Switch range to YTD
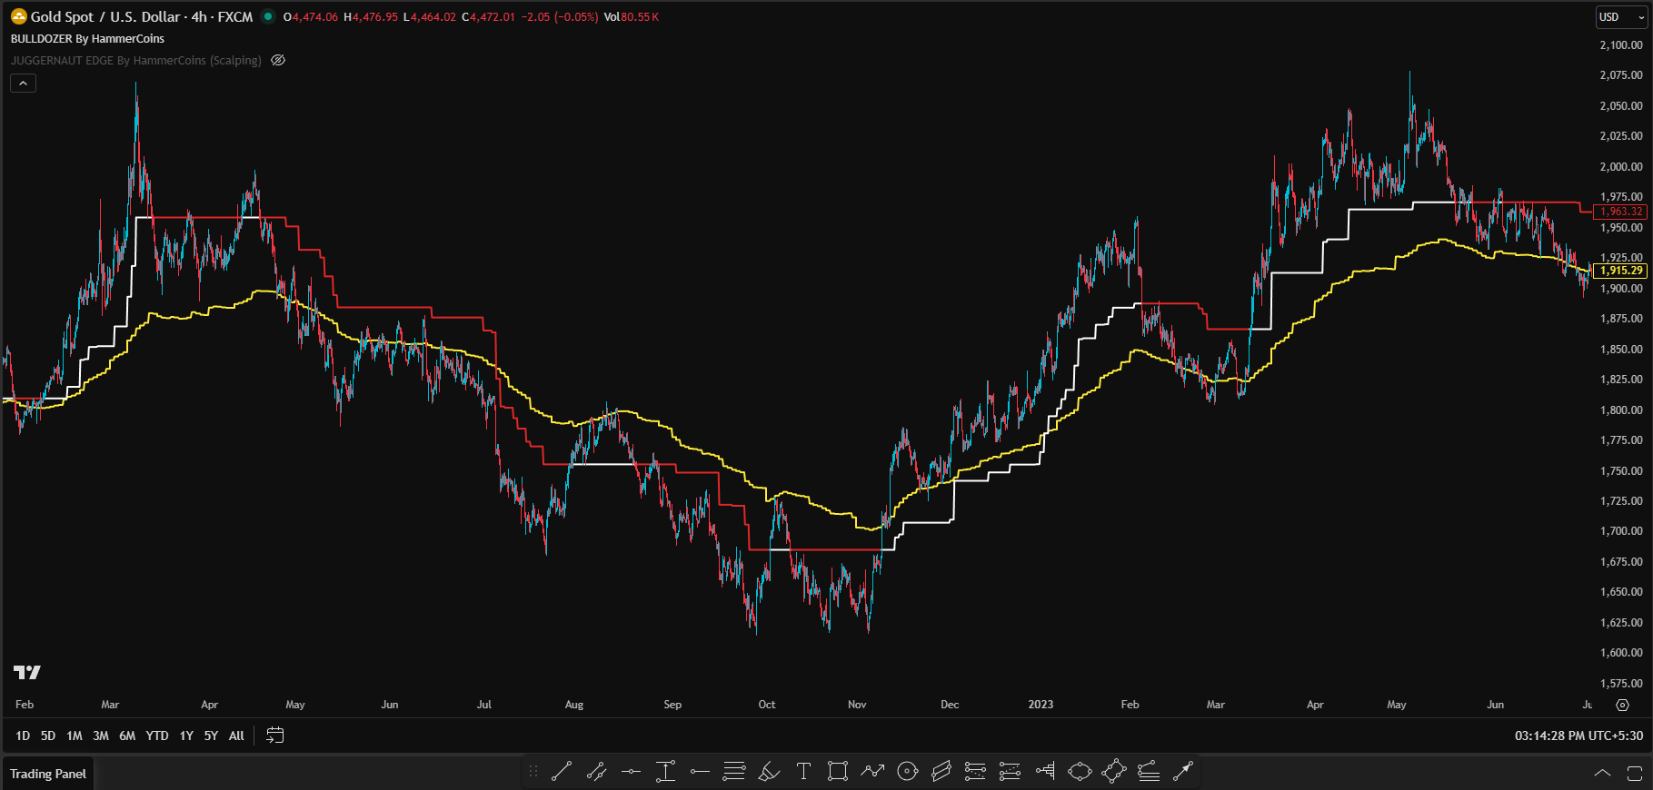 pyautogui.click(x=157, y=736)
